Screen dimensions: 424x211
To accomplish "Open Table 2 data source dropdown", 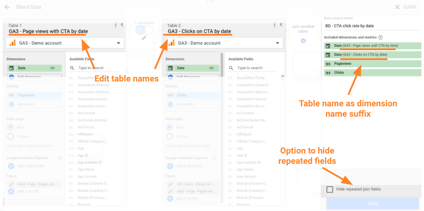I will coord(224,43).
